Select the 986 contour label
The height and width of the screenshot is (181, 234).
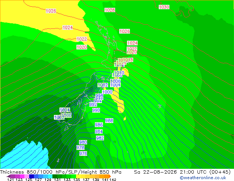[x=99, y=124]
